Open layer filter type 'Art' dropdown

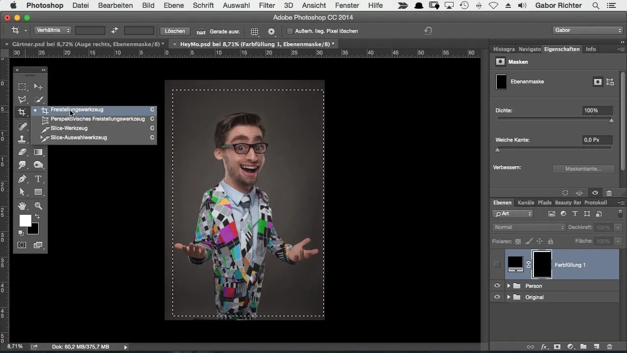pyautogui.click(x=512, y=214)
